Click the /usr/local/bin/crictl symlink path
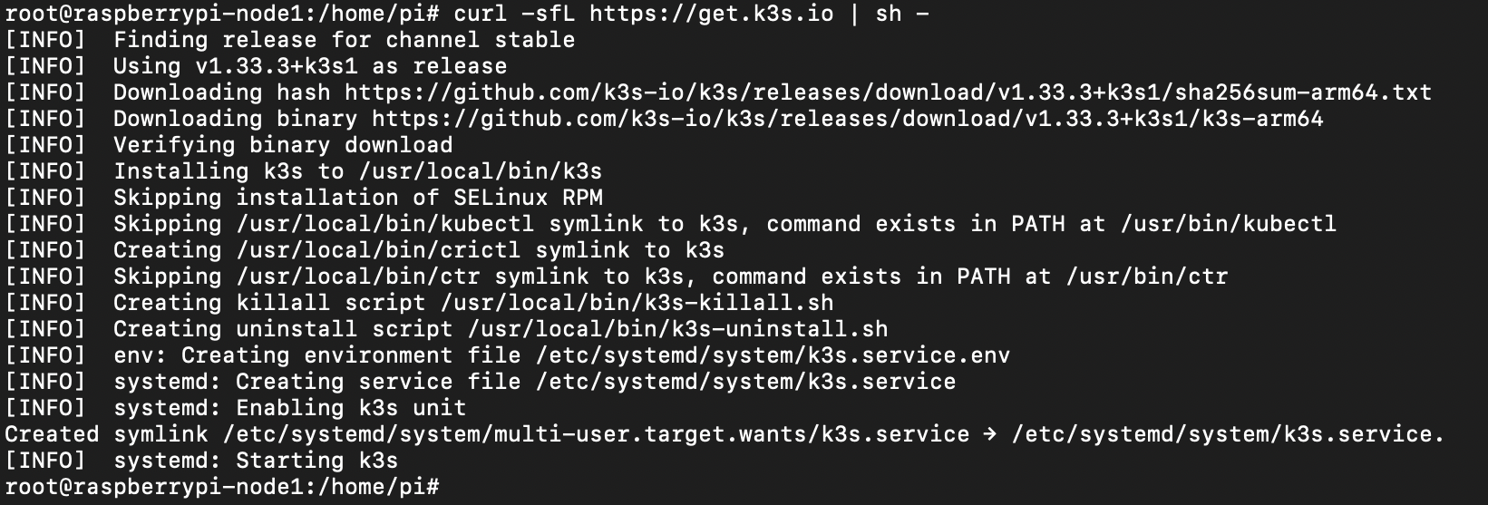The height and width of the screenshot is (505, 1488). (378, 250)
